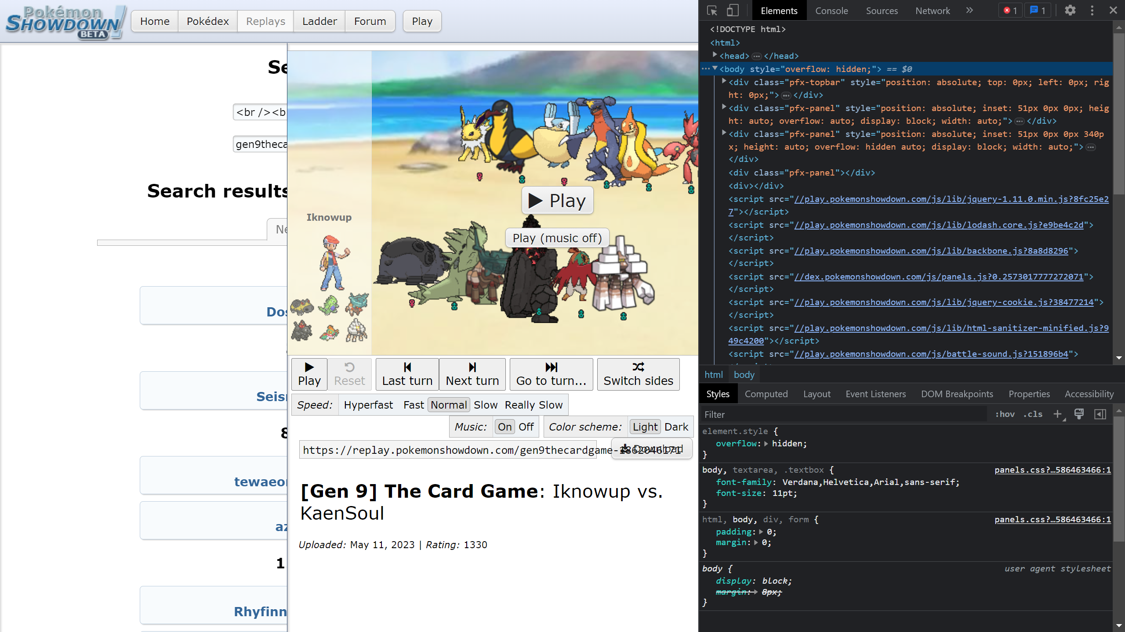
Task: Select the inspect element picker icon
Action: (712, 11)
